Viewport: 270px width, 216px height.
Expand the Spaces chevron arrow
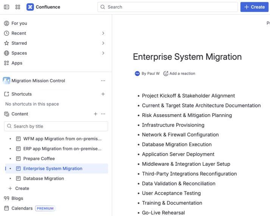tap(103, 53)
